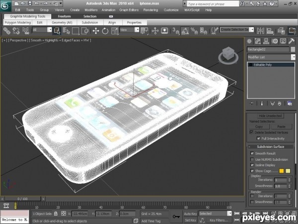
Task: Click the Set Key button
Action: (x=190, y=220)
